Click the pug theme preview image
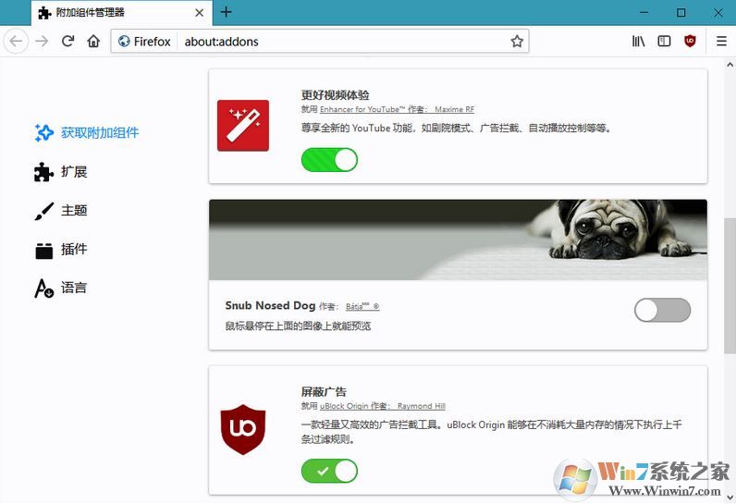Viewport: 736px width, 504px height. (x=458, y=240)
